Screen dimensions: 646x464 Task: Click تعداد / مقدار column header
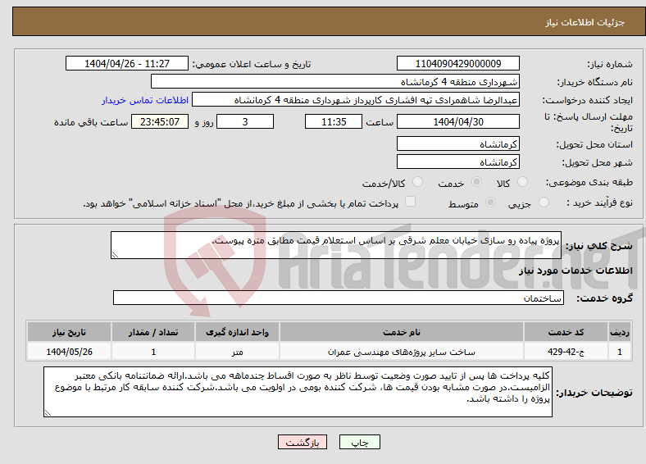(x=153, y=332)
